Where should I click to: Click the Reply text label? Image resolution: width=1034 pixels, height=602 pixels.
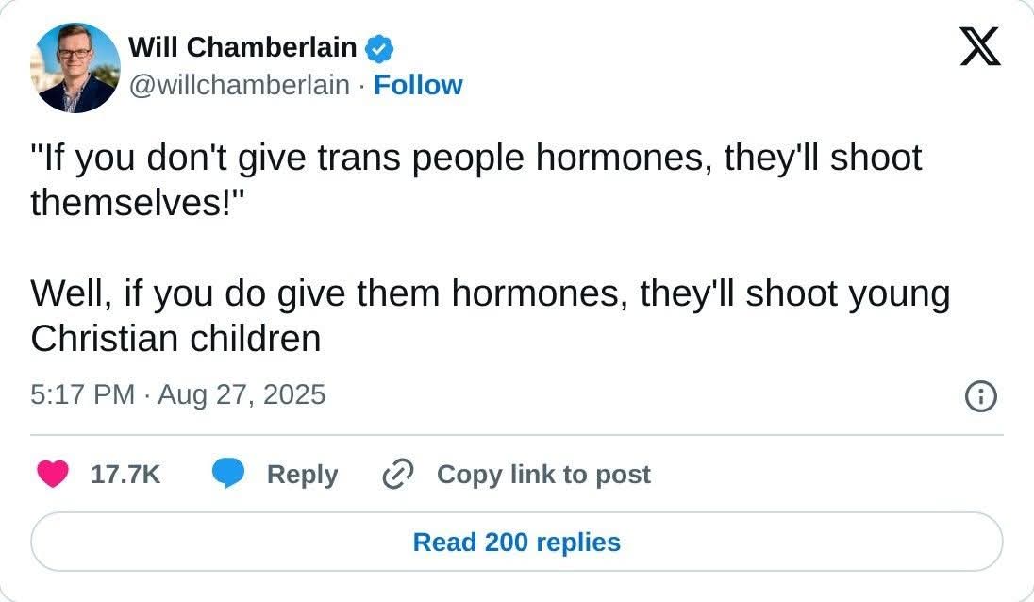(x=302, y=475)
